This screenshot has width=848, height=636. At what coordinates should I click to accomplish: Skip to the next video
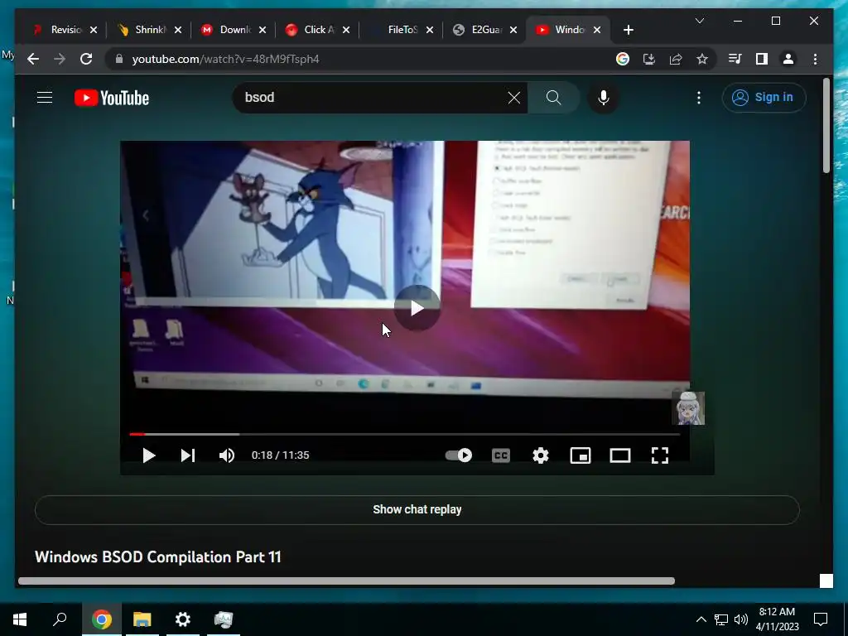tap(188, 455)
